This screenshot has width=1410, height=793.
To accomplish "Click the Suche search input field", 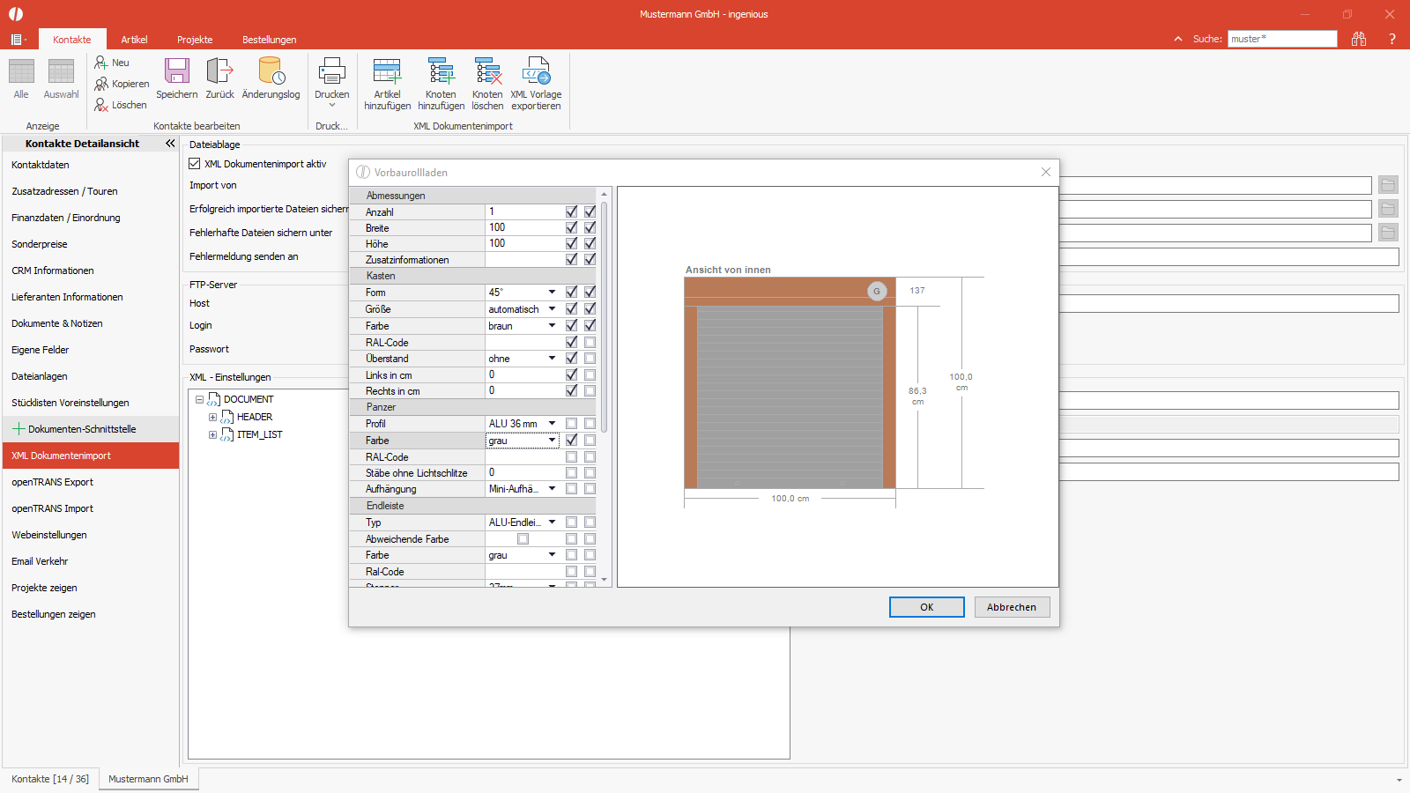I will pyautogui.click(x=1282, y=39).
